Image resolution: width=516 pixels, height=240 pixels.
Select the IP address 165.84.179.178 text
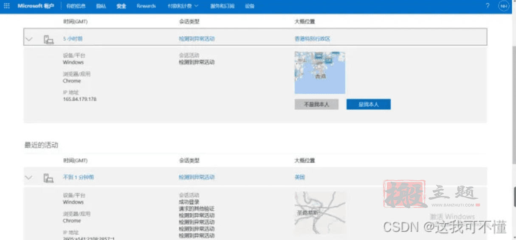click(x=79, y=99)
